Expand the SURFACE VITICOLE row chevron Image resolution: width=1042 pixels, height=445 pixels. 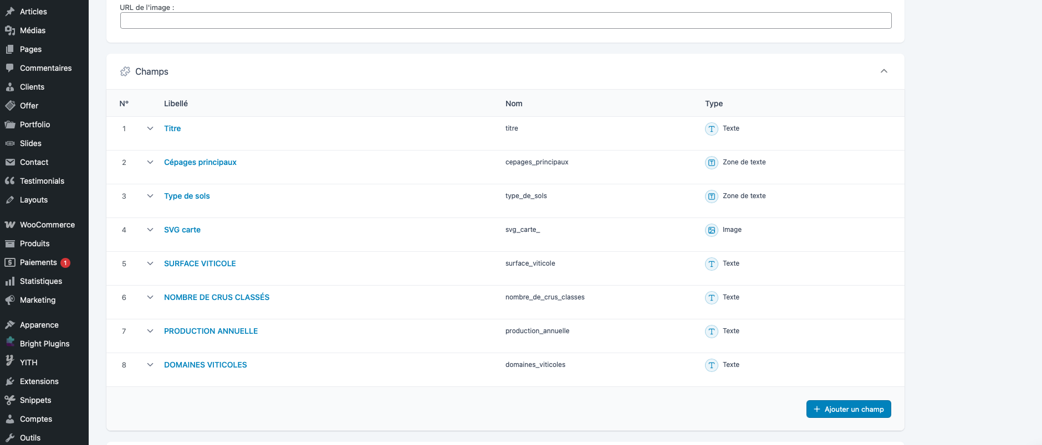pyautogui.click(x=150, y=263)
